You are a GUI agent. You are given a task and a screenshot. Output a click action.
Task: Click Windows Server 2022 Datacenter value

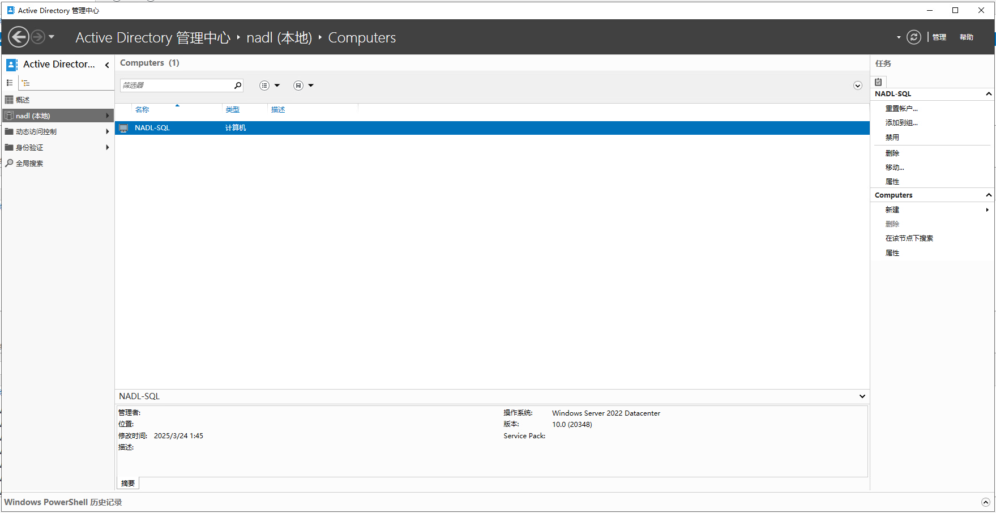coord(606,413)
